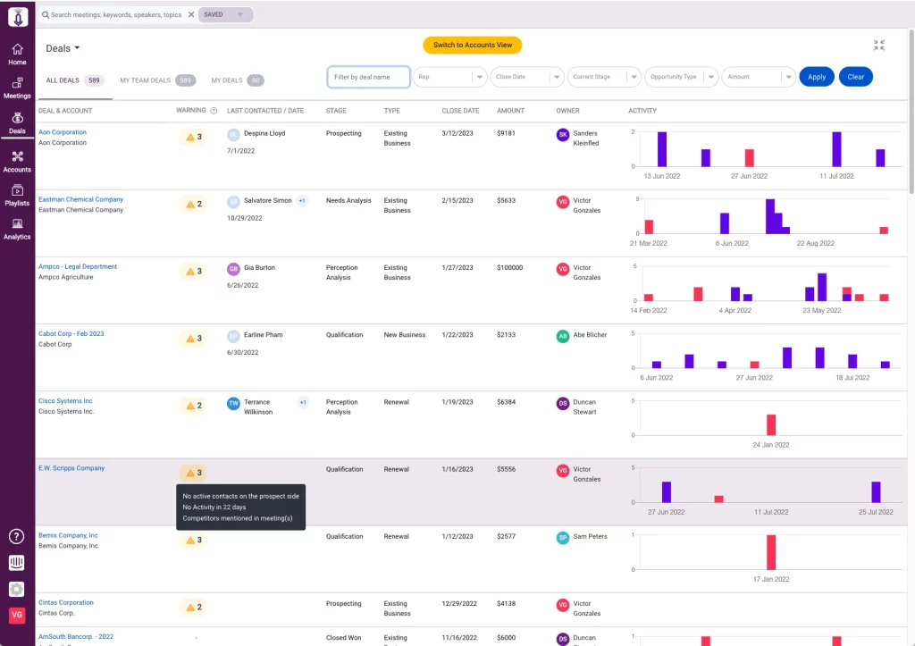Click the Warning column info icon
The height and width of the screenshot is (646, 915).
coord(214,111)
